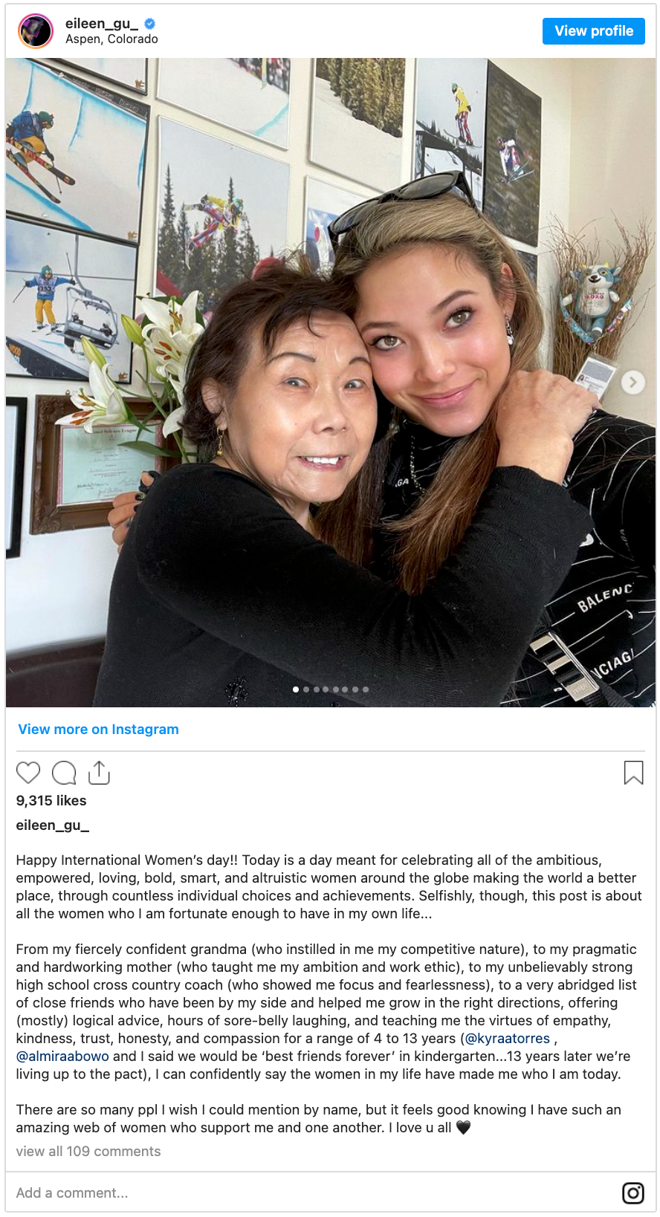The height and width of the screenshot is (1217, 660).
Task: Show the 9,315 likes list
Action: pyautogui.click(x=51, y=800)
